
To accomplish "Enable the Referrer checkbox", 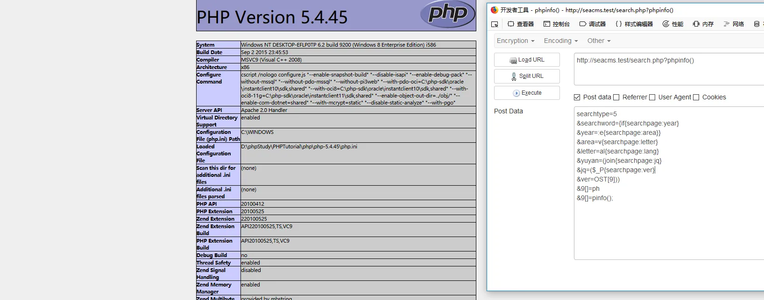I will click(x=616, y=98).
